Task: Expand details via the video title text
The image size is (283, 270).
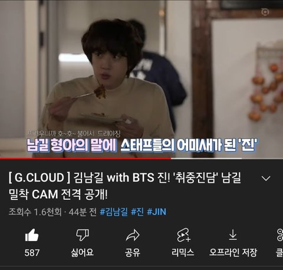Action: pyautogui.click(x=125, y=186)
